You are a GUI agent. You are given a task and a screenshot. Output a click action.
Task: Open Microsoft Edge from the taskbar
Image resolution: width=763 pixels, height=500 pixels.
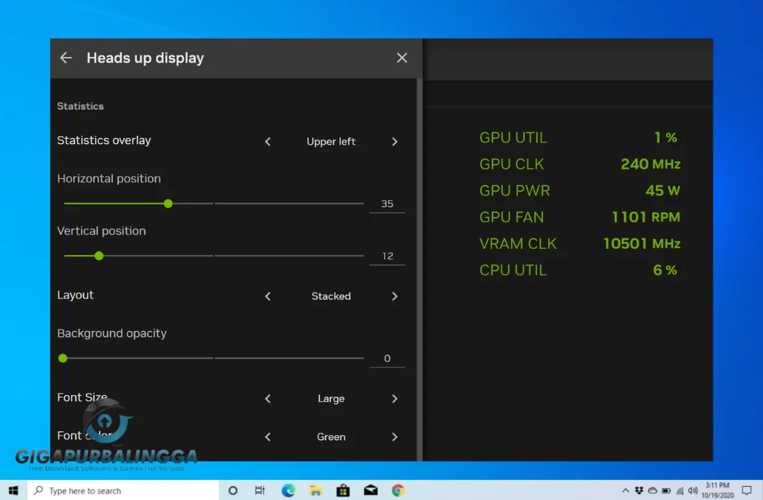[x=288, y=490]
